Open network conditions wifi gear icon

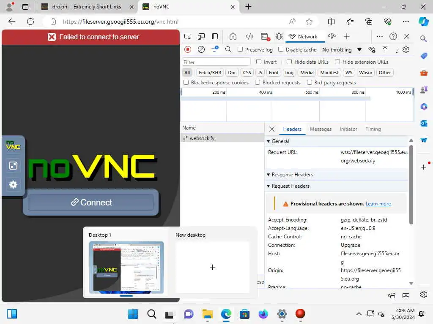pos(372,50)
